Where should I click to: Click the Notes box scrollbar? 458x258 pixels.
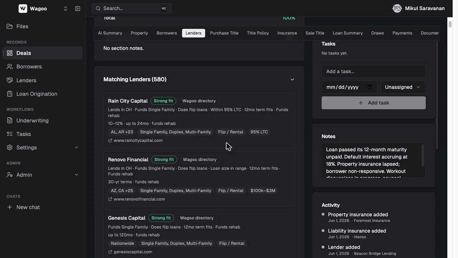tap(423, 155)
